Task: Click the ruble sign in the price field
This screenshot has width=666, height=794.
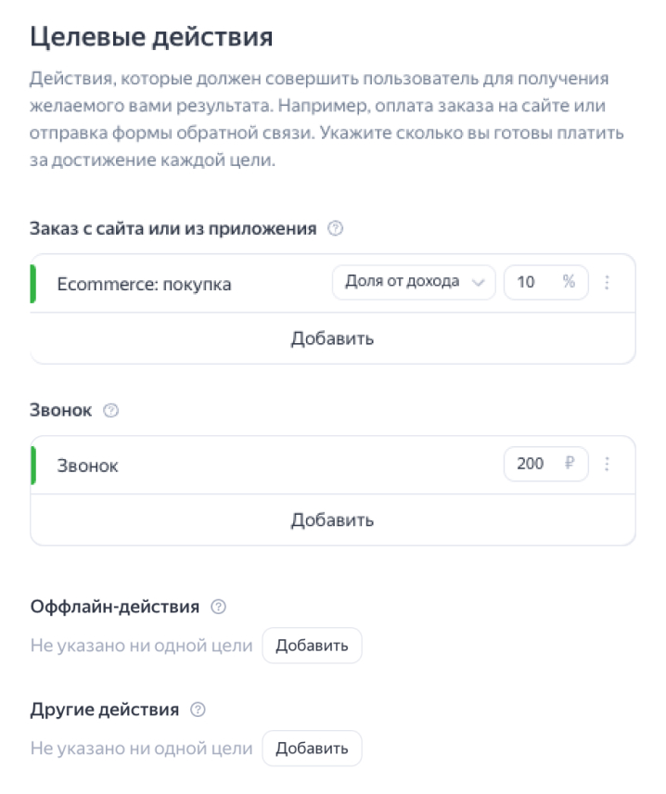Action: tap(570, 463)
